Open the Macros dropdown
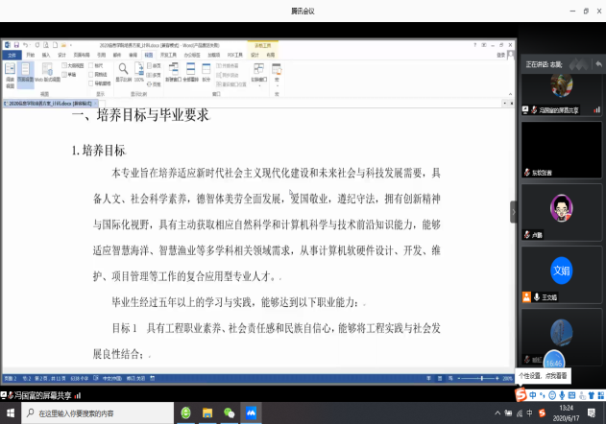The image size is (606, 424). (x=277, y=73)
